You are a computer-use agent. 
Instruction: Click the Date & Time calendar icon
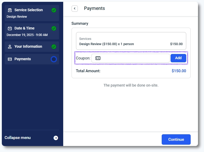click(10, 28)
